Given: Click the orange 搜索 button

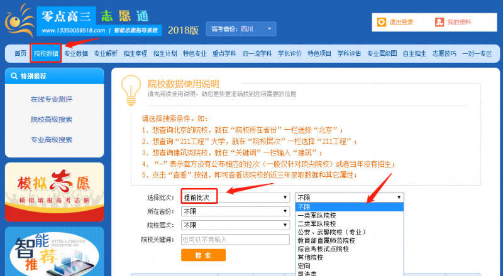Looking at the screenshot, I should coord(203,255).
